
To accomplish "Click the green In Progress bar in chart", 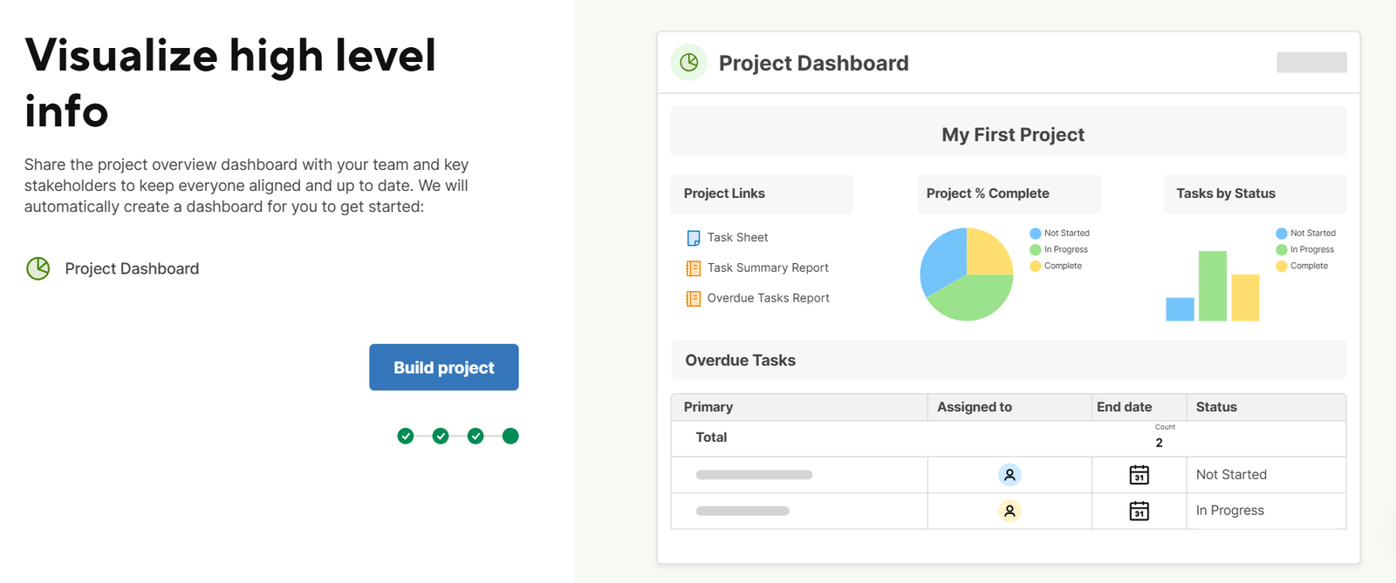I will coord(1213,286).
